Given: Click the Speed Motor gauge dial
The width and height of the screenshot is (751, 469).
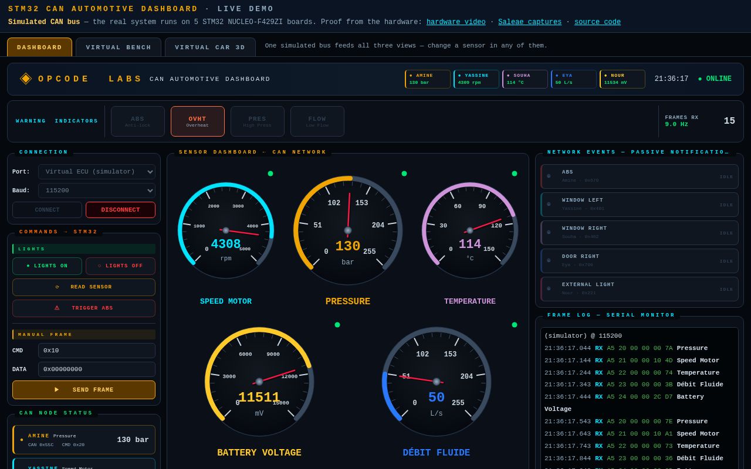Looking at the screenshot, I should pos(226,230).
